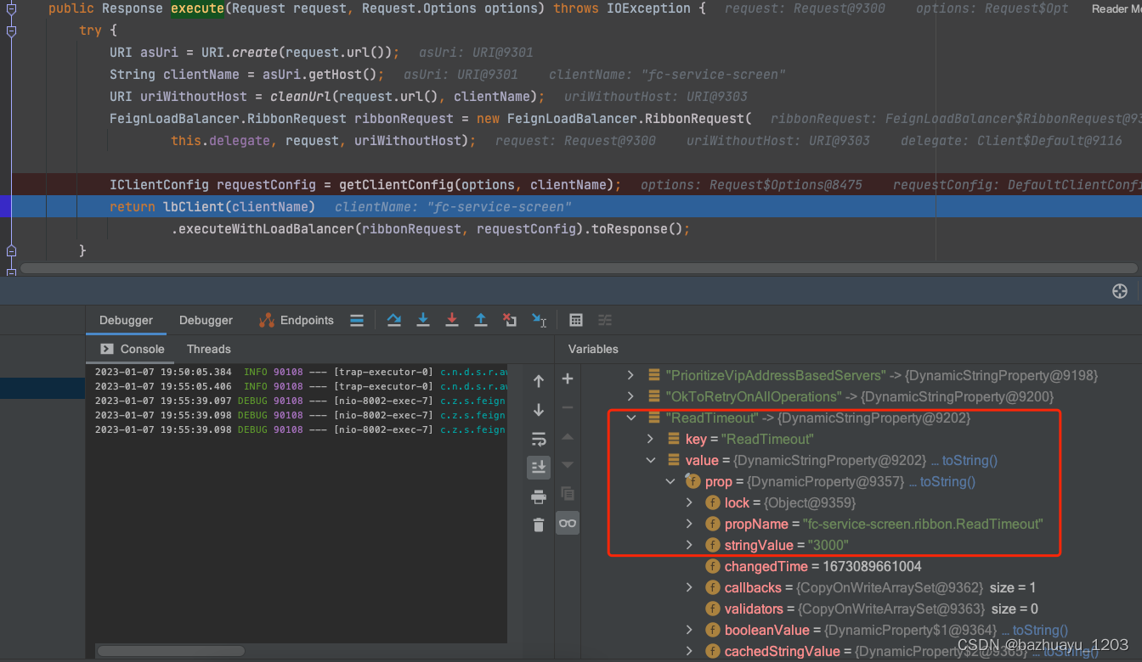
Task: Expand the booleanValue field
Action: [691, 630]
